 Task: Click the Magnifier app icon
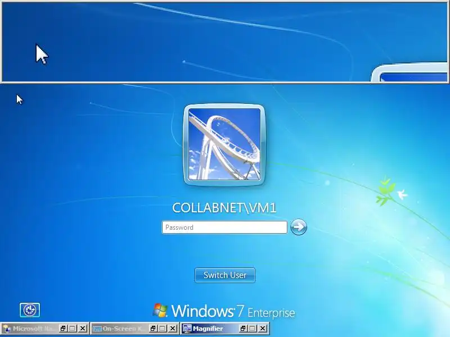coord(187,329)
